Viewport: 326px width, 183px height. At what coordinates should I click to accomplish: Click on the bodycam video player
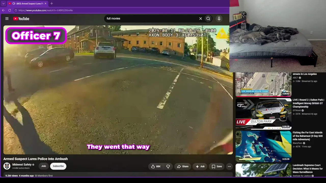click(118, 90)
